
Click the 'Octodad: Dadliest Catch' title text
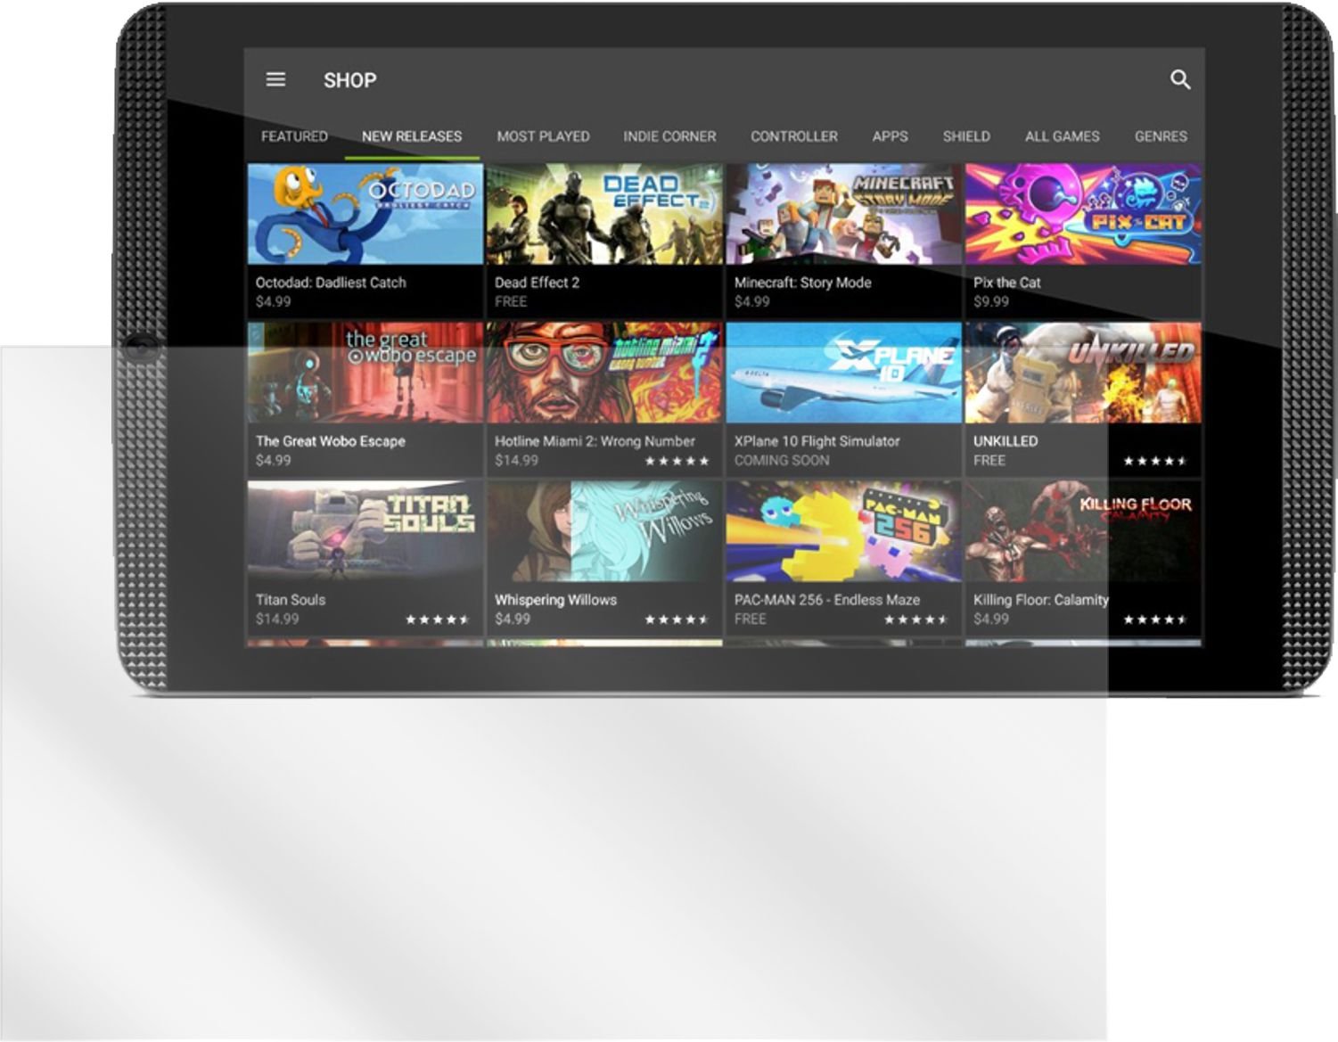coord(331,283)
